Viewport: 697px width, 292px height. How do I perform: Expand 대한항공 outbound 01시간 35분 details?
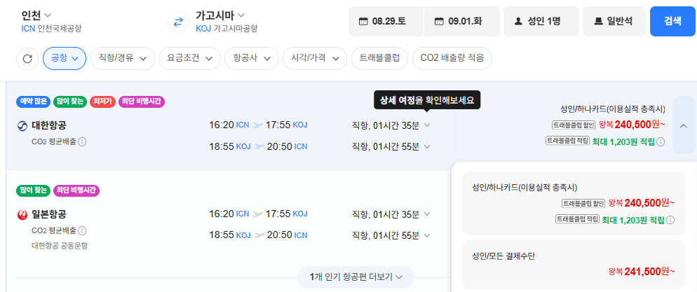click(x=391, y=125)
